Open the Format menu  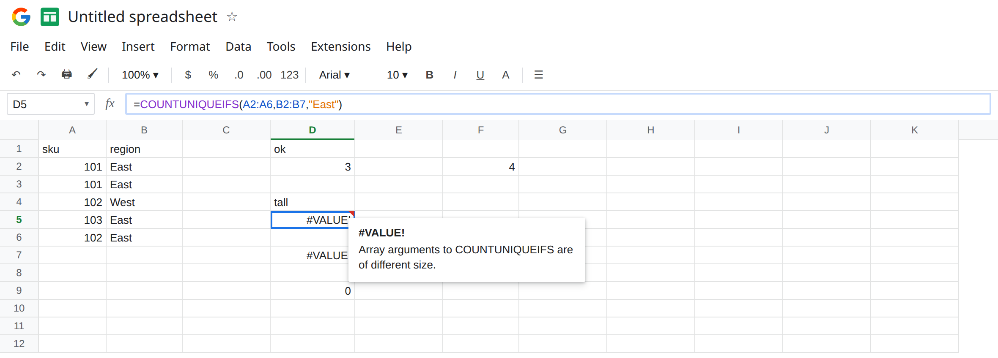click(x=190, y=46)
